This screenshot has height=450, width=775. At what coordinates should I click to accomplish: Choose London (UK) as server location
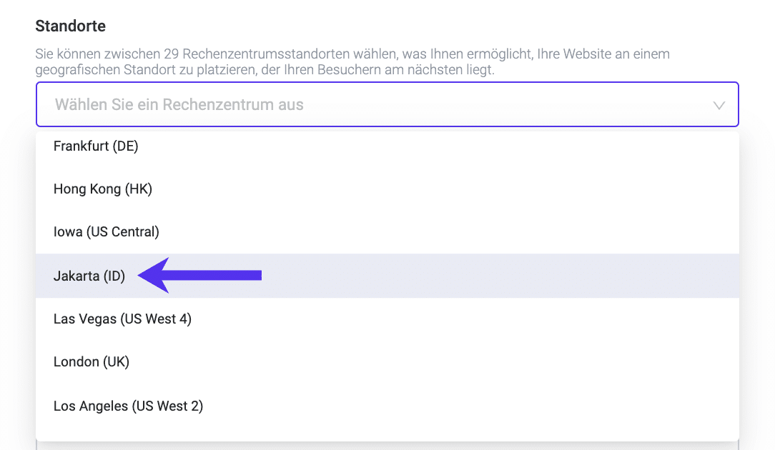91,361
